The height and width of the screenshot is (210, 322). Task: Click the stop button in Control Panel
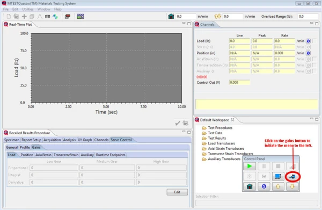[x=278, y=166]
